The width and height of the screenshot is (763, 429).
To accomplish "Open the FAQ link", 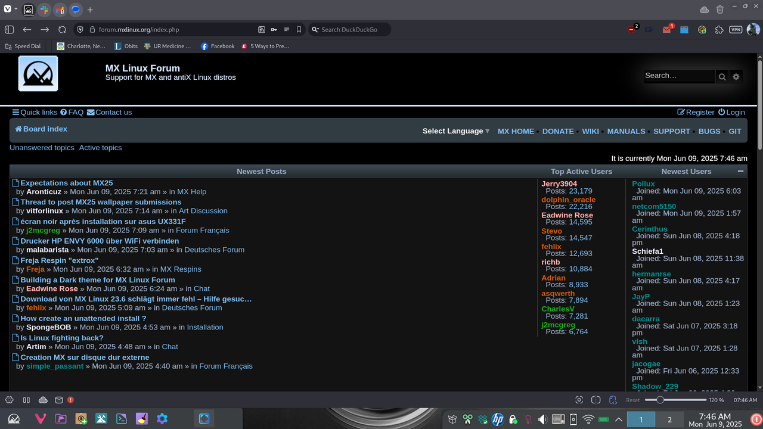I will point(72,112).
